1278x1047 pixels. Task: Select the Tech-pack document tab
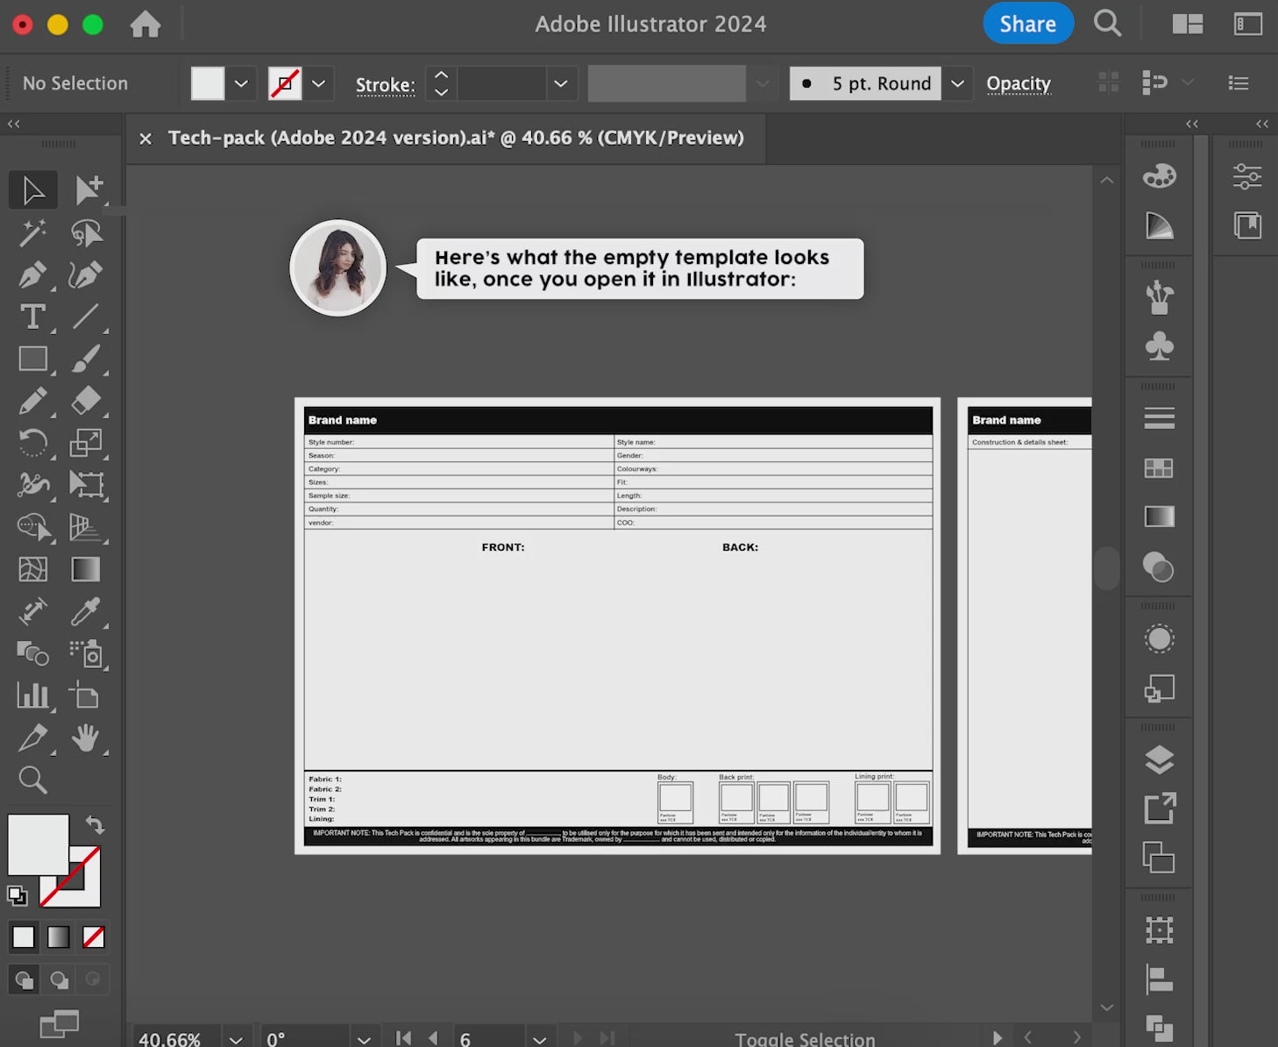click(455, 138)
